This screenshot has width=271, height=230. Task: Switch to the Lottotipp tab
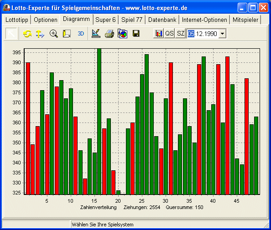tap(17, 20)
